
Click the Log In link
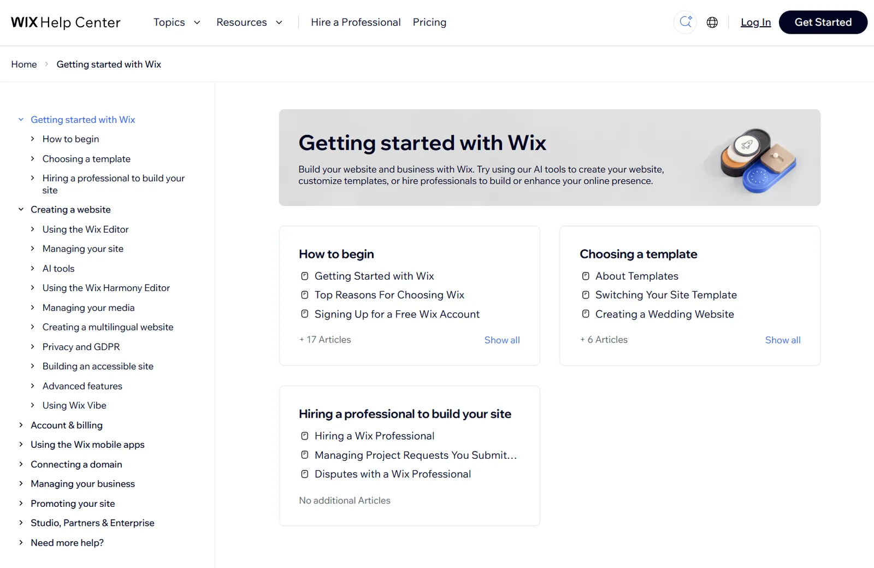pyautogui.click(x=755, y=22)
